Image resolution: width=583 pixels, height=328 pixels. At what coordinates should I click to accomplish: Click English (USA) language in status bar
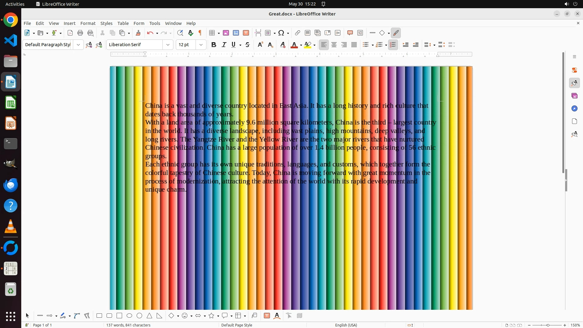(346, 325)
